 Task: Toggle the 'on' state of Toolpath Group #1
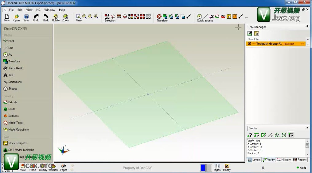click(302, 44)
